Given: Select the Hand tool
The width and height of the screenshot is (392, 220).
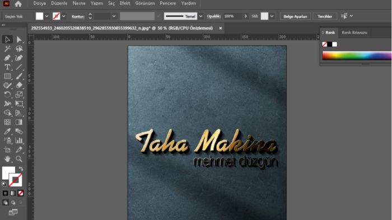Looking at the screenshot, I should point(7,159).
